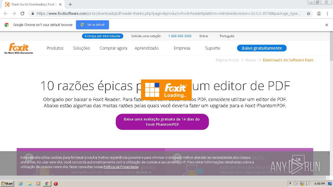333x187 pixels.
Task: Dismiss the default browser infobar
Action: coord(327,25)
